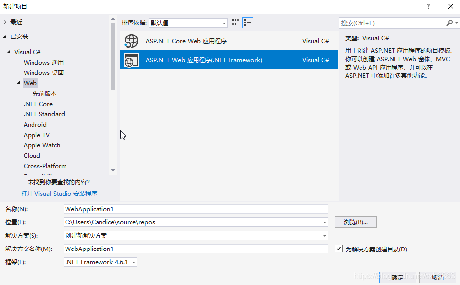Image resolution: width=460 pixels, height=285 pixels.
Task: Open the location path dropdown
Action: tap(324, 222)
